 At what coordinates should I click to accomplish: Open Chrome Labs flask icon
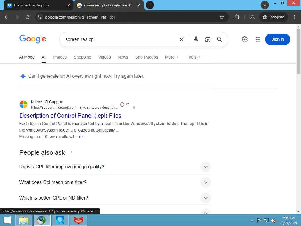[x=252, y=17]
